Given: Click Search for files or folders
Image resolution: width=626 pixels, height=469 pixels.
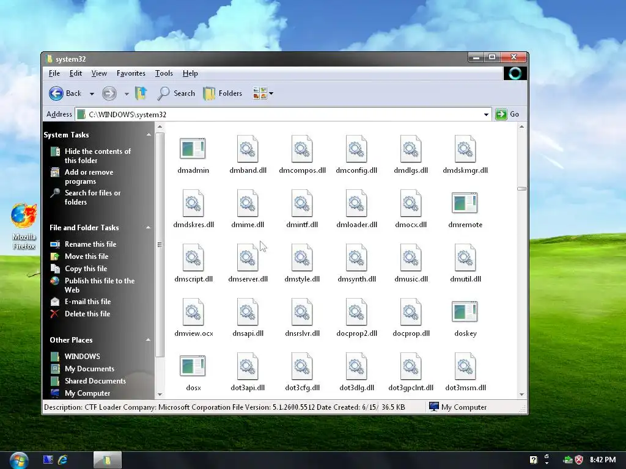Looking at the screenshot, I should click(x=93, y=197).
